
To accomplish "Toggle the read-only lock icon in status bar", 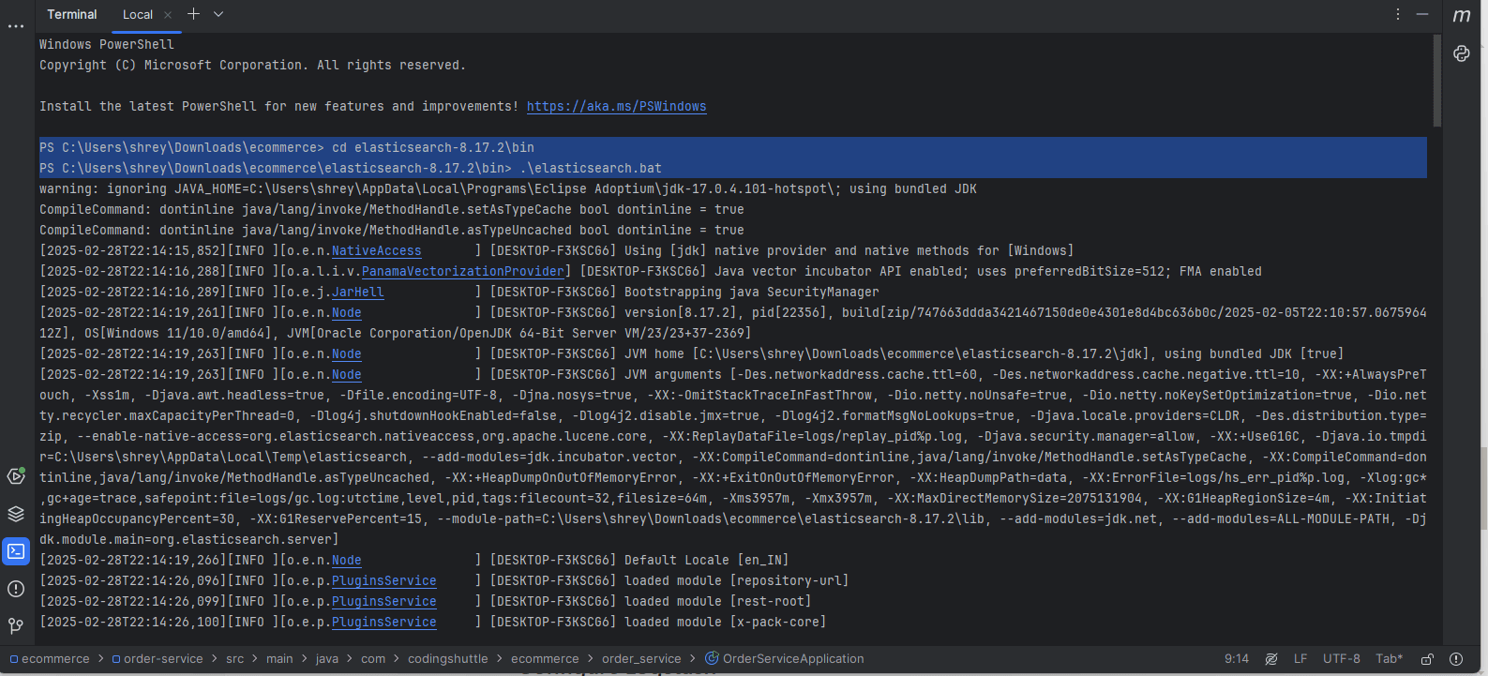I will 1427,659.
